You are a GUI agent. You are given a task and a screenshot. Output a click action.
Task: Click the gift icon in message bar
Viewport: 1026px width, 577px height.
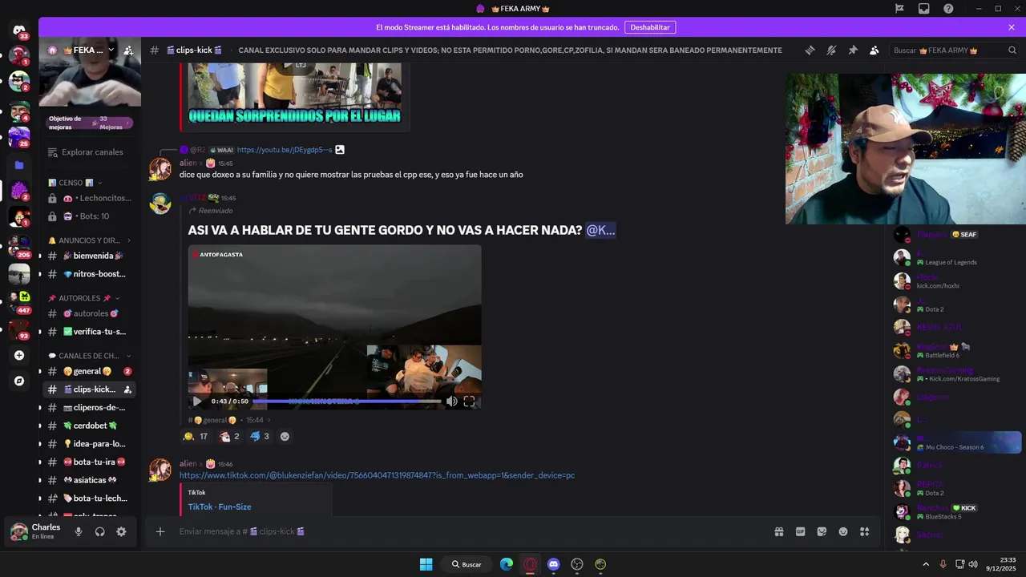point(778,531)
